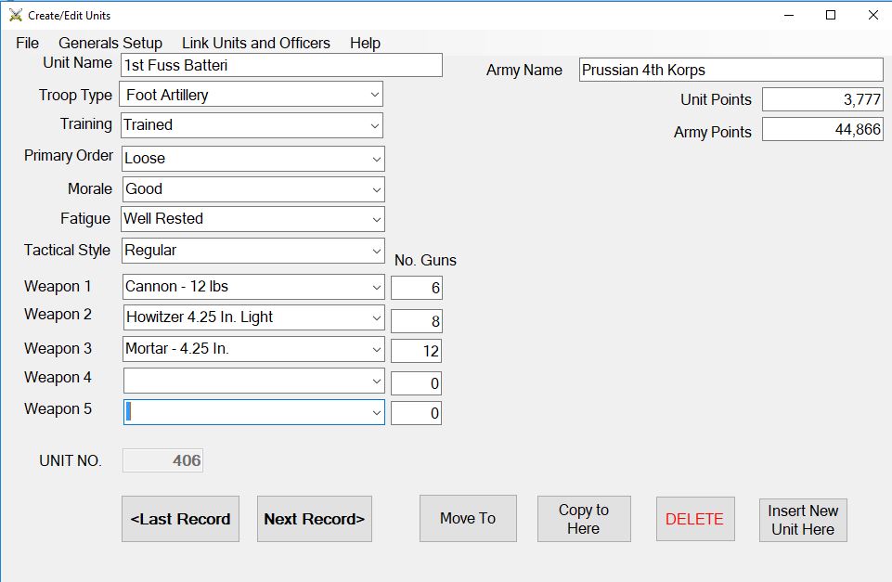Open Link Units and Officers menu
Viewport: 892px width, 582px height.
point(255,43)
